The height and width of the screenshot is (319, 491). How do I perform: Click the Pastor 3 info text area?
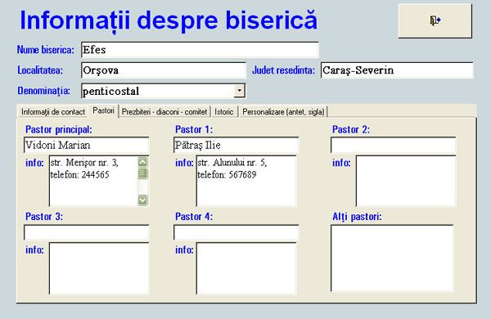point(99,268)
